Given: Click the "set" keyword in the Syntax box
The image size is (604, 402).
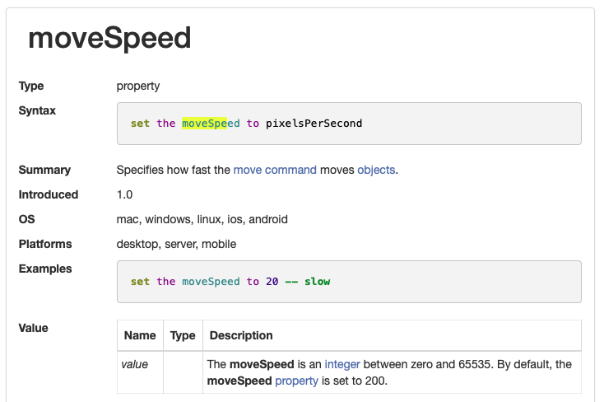Looking at the screenshot, I should [140, 123].
